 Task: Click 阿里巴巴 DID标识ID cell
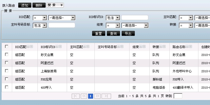pos(47,63)
